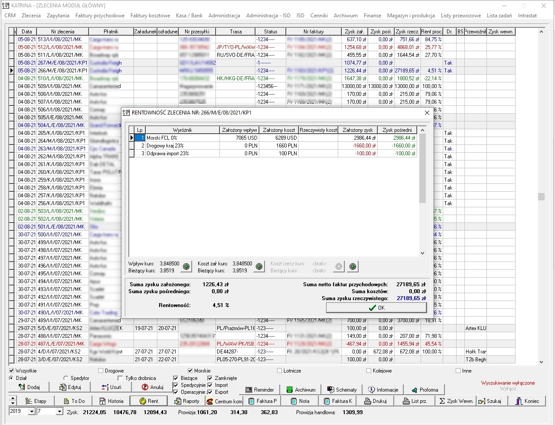Open the Historia history view
The height and width of the screenshot is (425, 555).
tap(111, 401)
